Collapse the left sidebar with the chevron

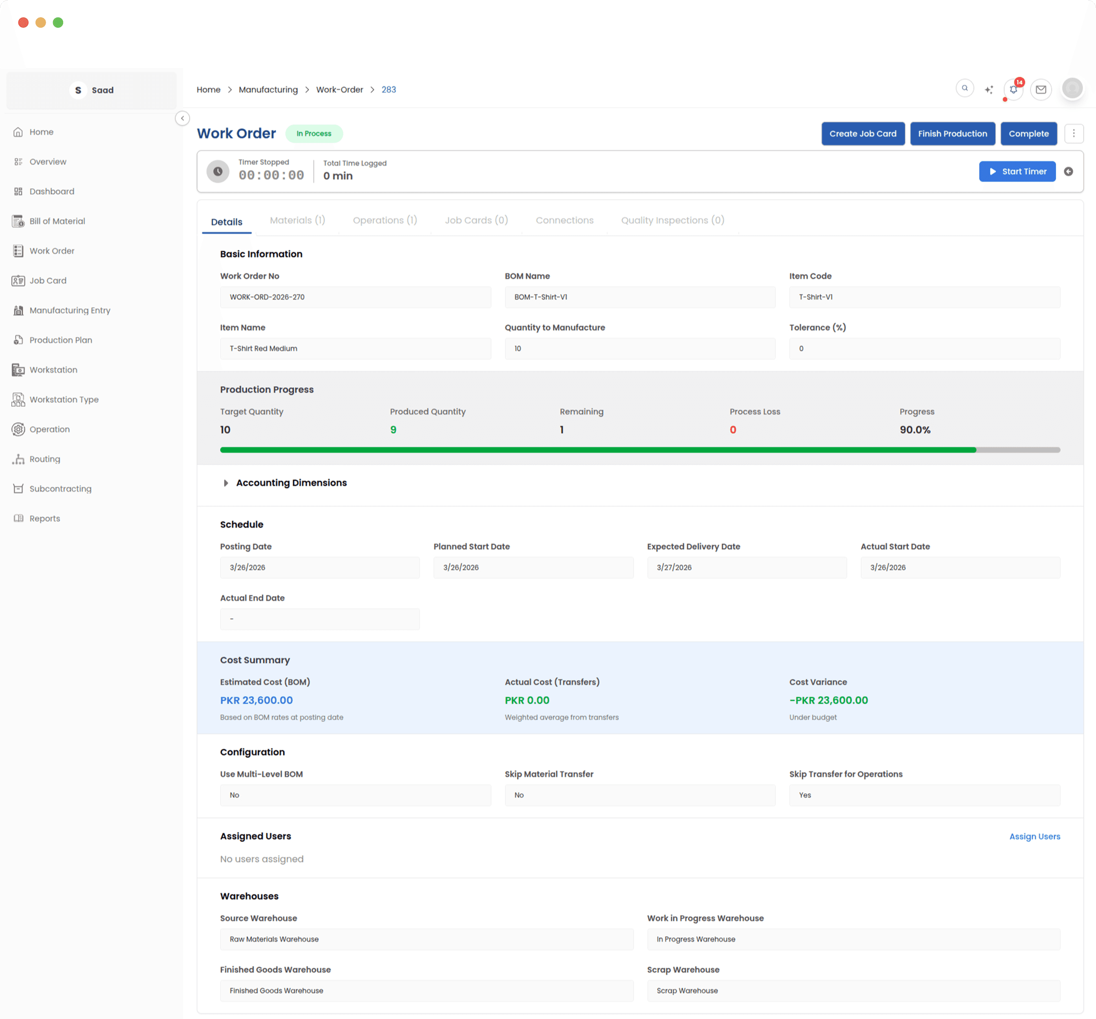pos(183,118)
